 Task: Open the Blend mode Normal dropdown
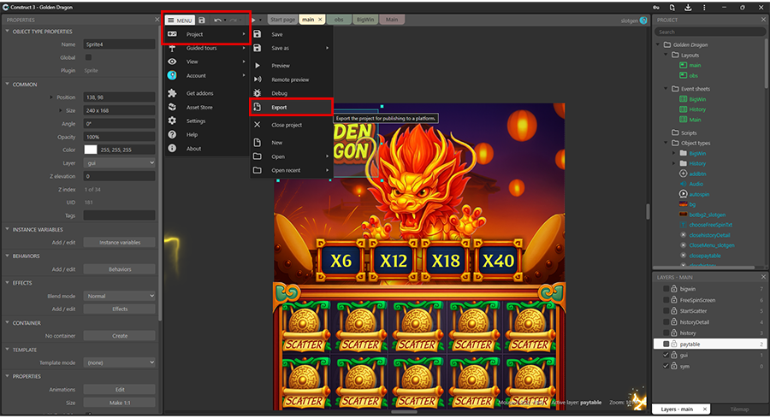119,296
